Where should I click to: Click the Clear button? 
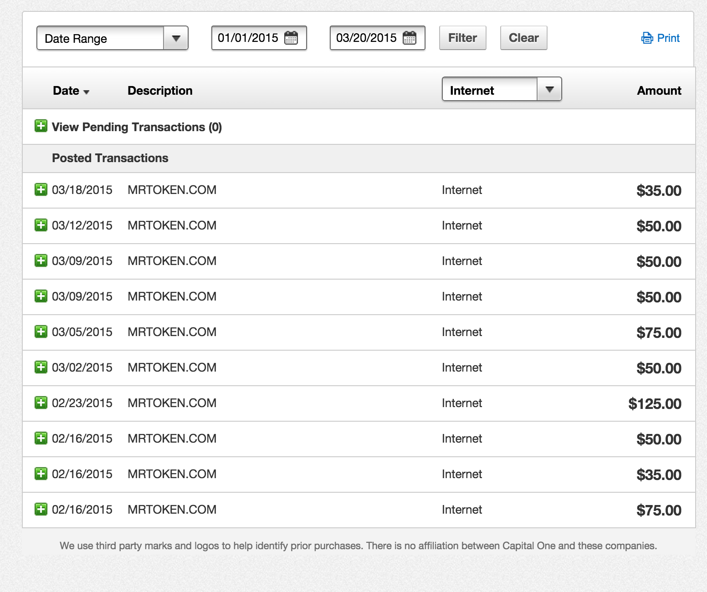pos(523,38)
